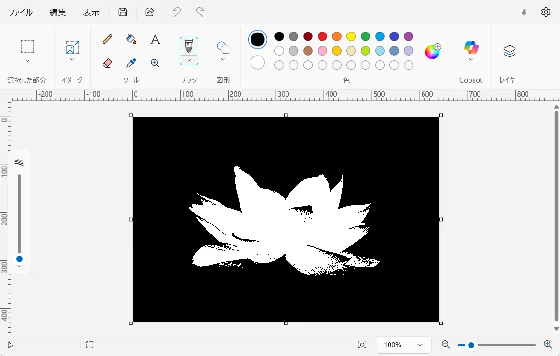560x356 pixels.
Task: Click the zoom in plus button
Action: coord(548,345)
